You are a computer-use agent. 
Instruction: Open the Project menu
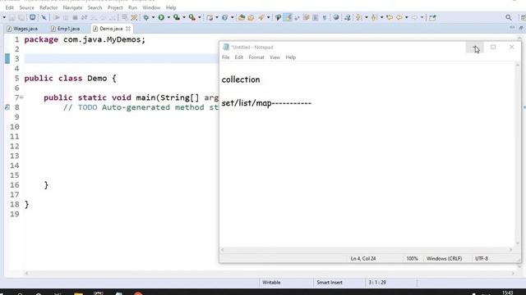(115, 7)
